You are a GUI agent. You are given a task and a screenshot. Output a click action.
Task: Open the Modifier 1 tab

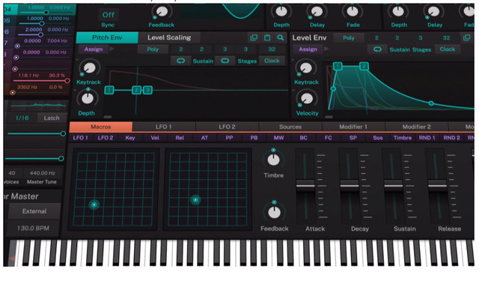353,127
